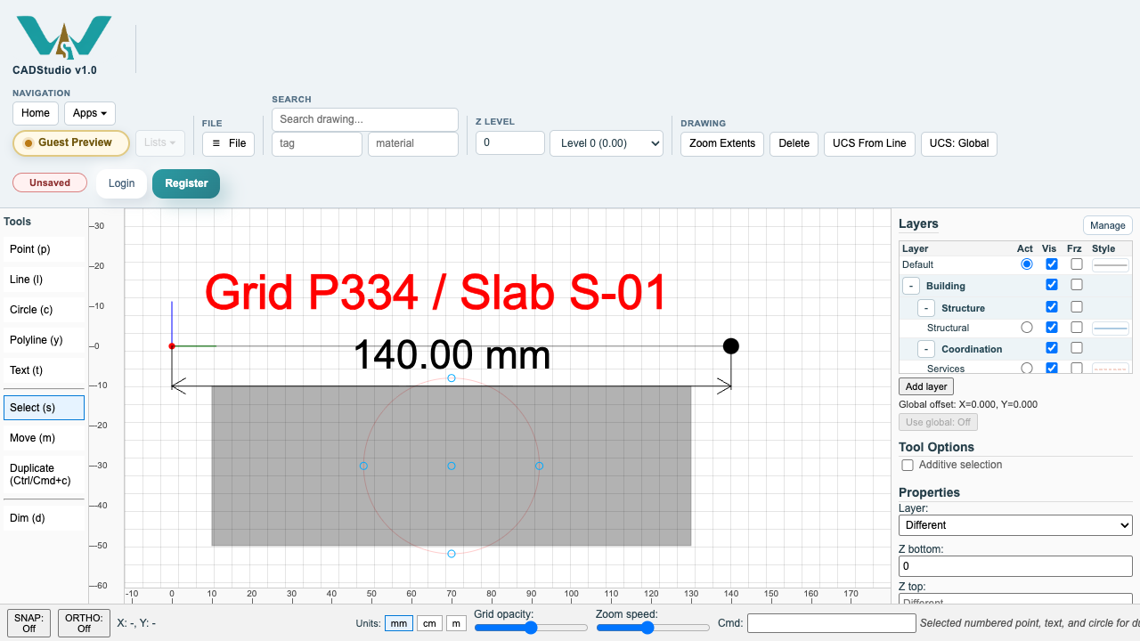Image resolution: width=1140 pixels, height=641 pixels.
Task: Open the Level 0 (0.00) dropdown
Action: [607, 143]
